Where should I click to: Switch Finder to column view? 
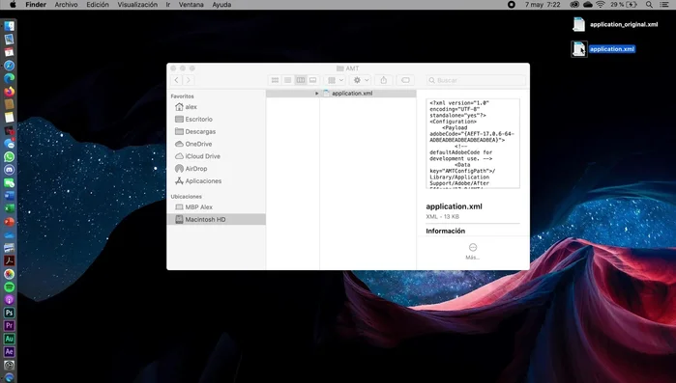click(x=301, y=80)
